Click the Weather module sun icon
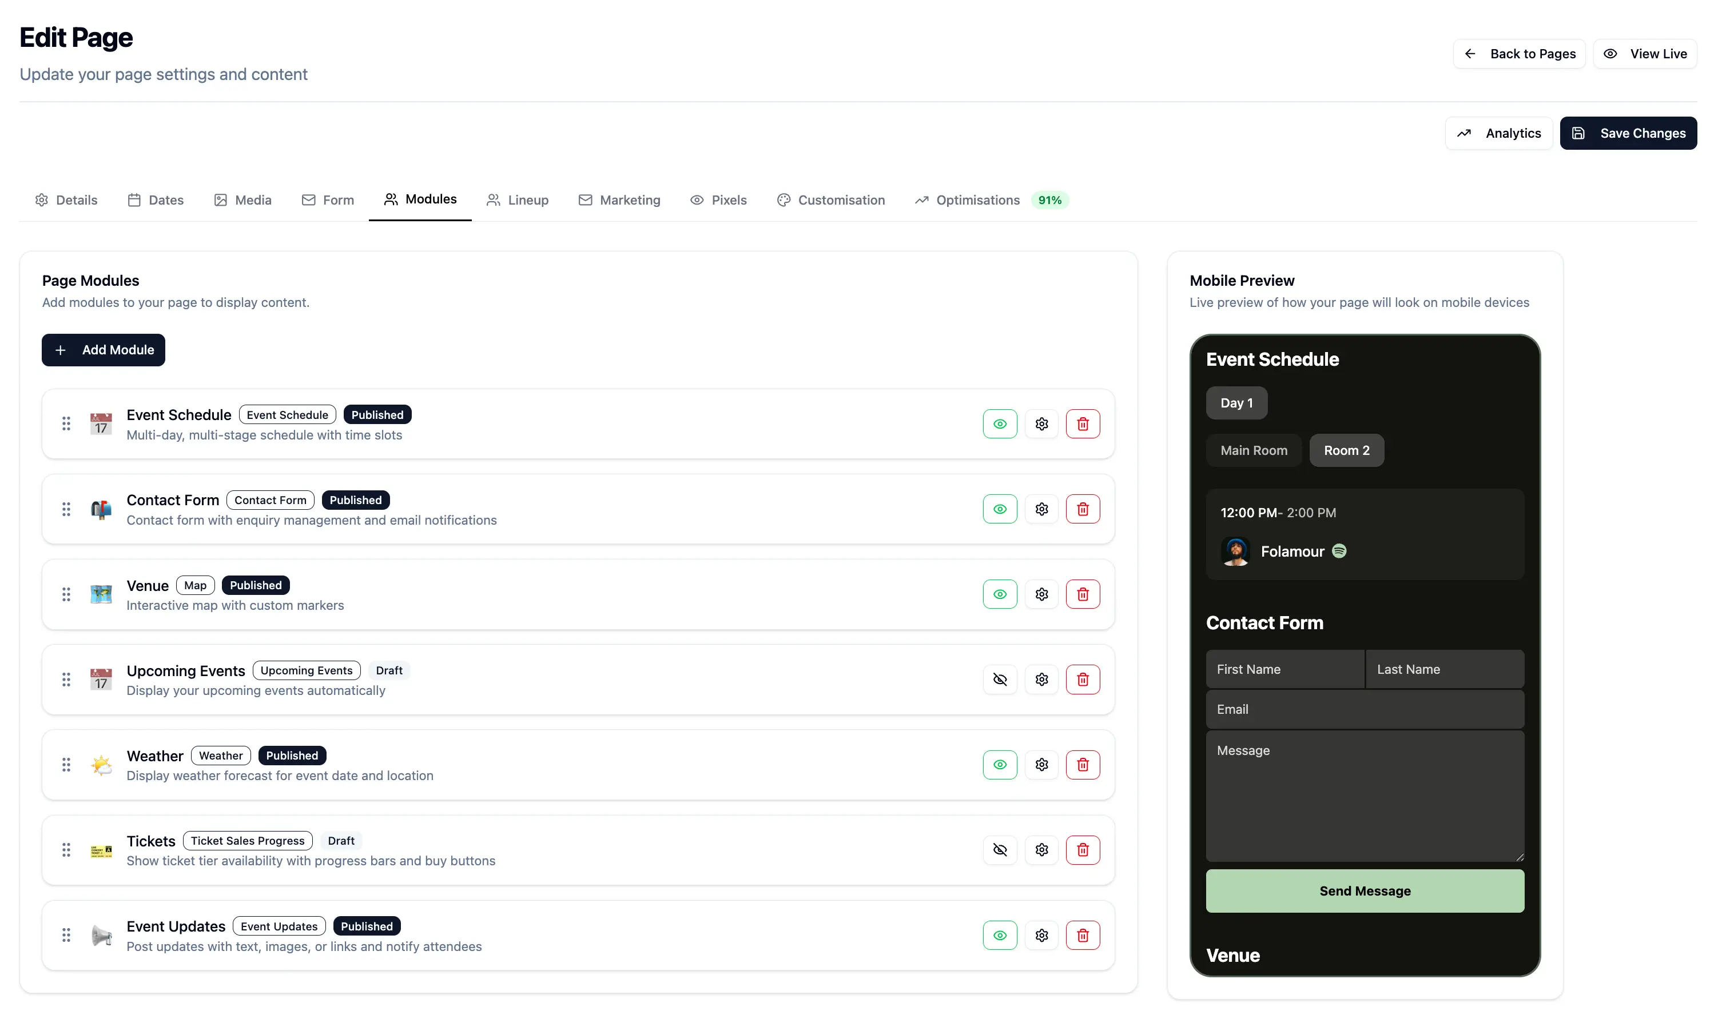The width and height of the screenshot is (1718, 1015). point(101,765)
